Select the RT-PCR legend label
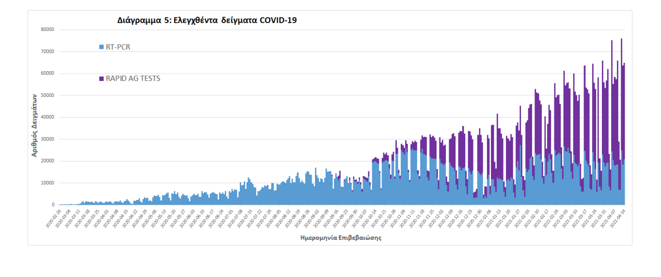 [x=118, y=47]
